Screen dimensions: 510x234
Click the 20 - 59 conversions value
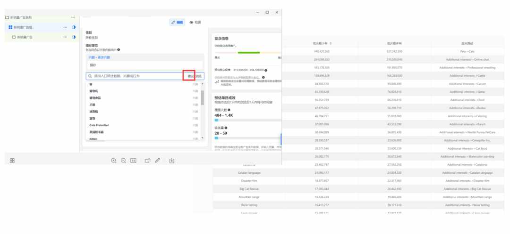221,133
